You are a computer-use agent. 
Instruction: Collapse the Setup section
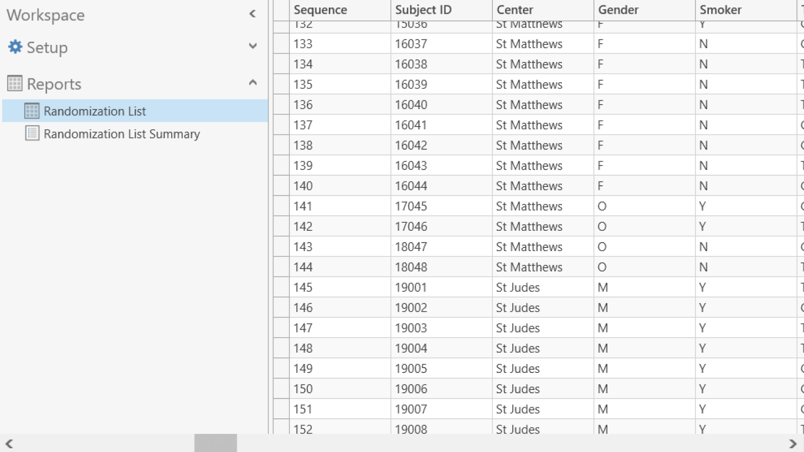pos(252,47)
